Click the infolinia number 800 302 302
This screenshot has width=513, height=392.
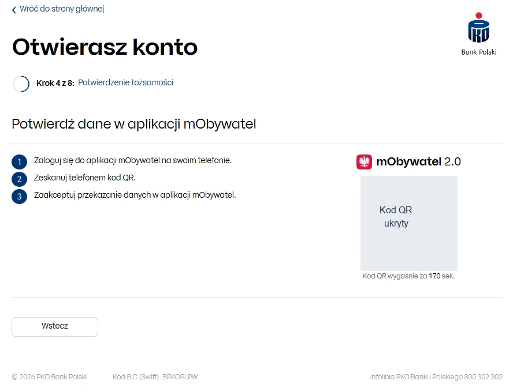pos(483,377)
